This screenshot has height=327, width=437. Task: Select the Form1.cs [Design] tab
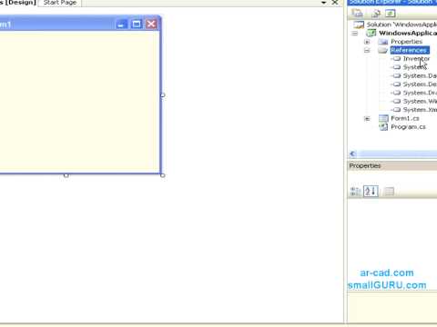18,3
